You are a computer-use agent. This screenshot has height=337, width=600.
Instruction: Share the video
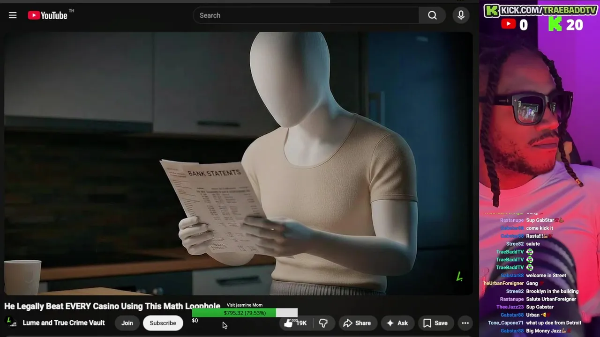(x=357, y=323)
